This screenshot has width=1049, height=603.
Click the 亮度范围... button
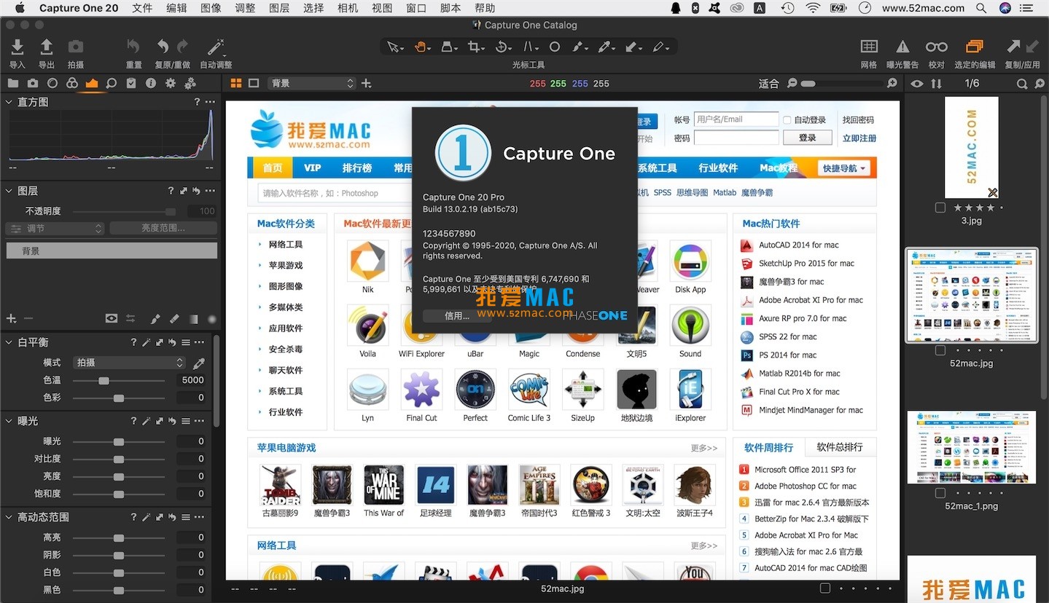point(163,229)
